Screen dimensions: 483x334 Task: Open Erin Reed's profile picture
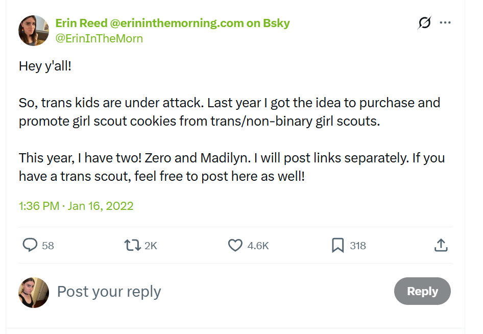[x=34, y=31]
